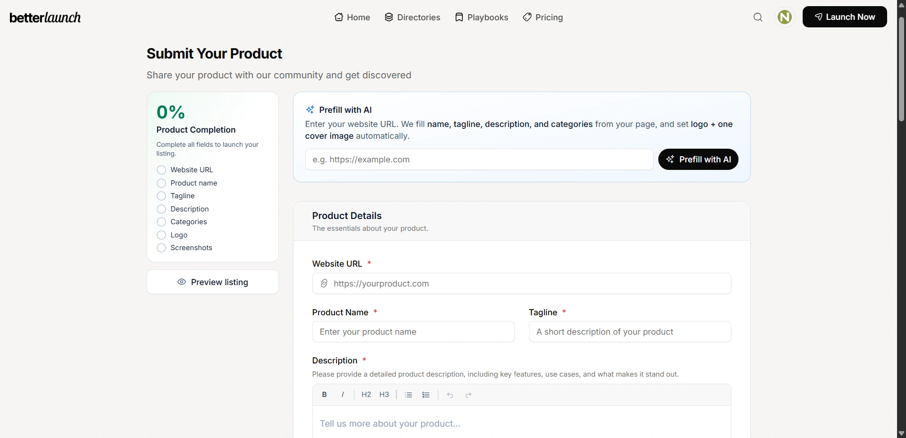Click the undo arrow in editor
The image size is (906, 438).
pyautogui.click(x=450, y=395)
